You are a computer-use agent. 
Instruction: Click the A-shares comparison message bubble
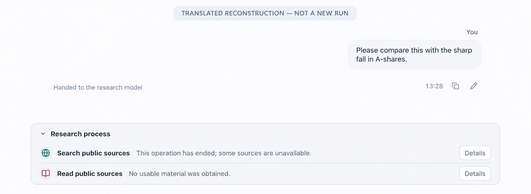point(414,54)
